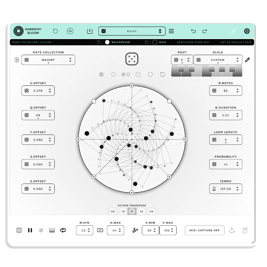Toggle the loop repeat icon
This screenshot has height=267, width=267.
(63, 230)
